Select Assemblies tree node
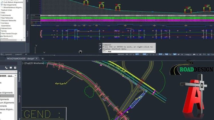The width and height of the screenshot is (214, 120). [x=6, y=26]
